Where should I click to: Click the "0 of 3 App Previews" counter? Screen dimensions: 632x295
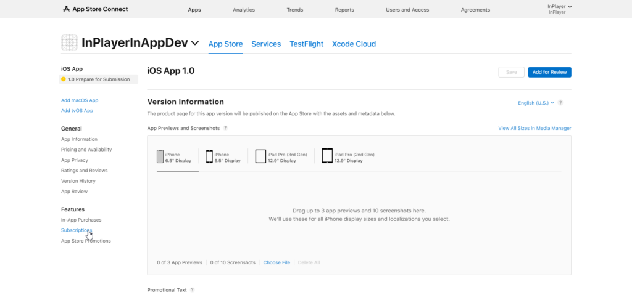[180, 262]
